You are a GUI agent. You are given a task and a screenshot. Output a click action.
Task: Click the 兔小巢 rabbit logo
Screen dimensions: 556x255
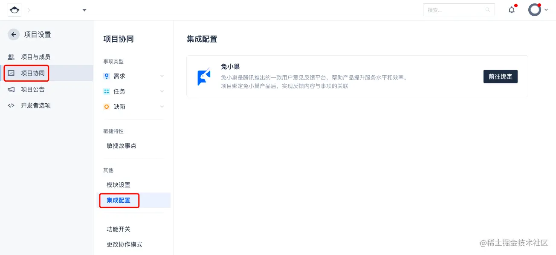click(204, 76)
